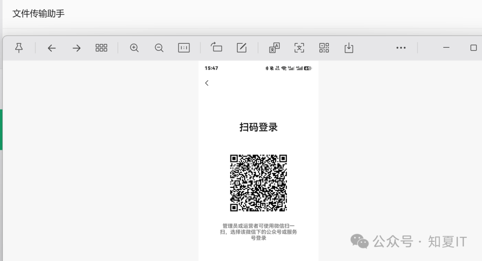Recognize the QR code in the image
482x261 pixels.
click(324, 48)
